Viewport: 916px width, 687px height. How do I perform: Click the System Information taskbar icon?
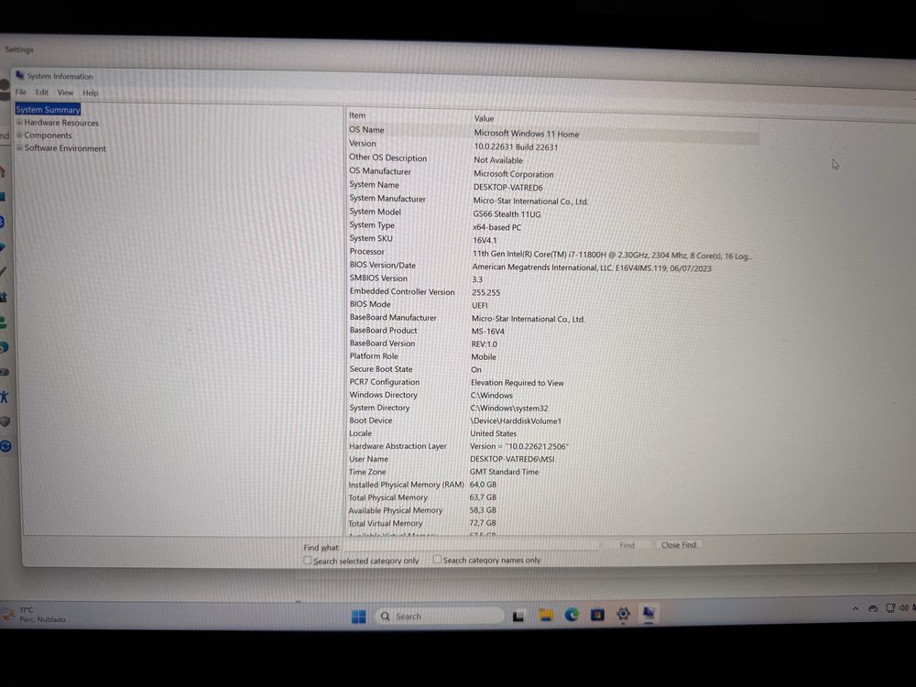pyautogui.click(x=649, y=613)
